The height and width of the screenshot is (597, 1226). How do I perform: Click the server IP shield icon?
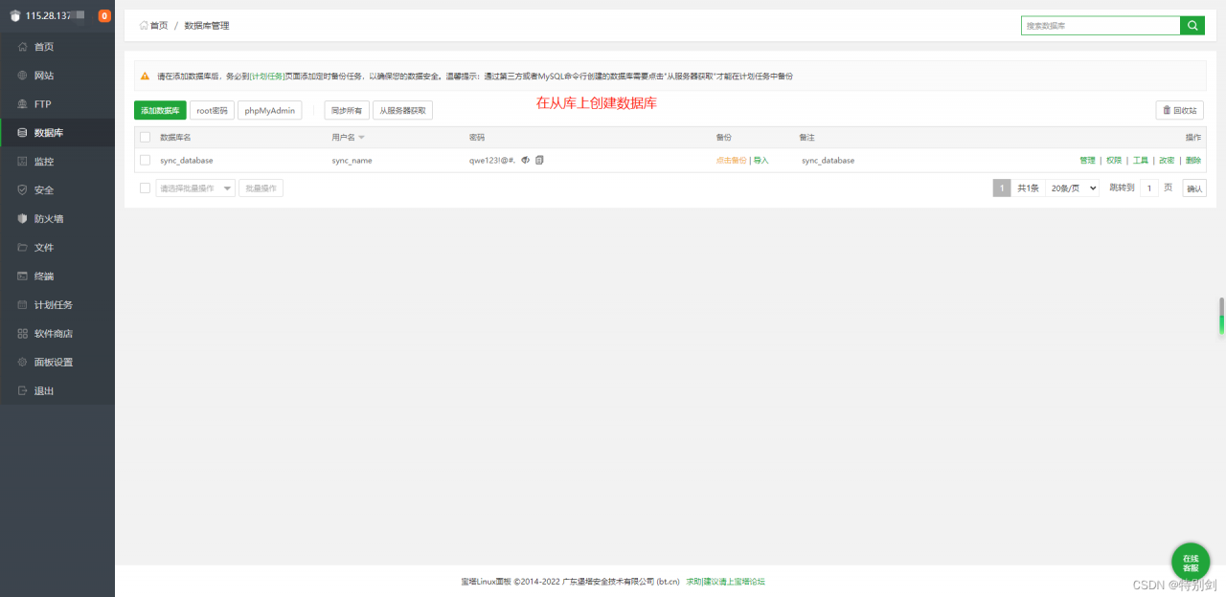(15, 15)
